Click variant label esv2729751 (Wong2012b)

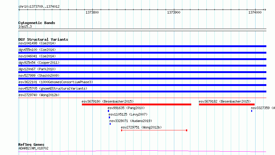point(141,127)
